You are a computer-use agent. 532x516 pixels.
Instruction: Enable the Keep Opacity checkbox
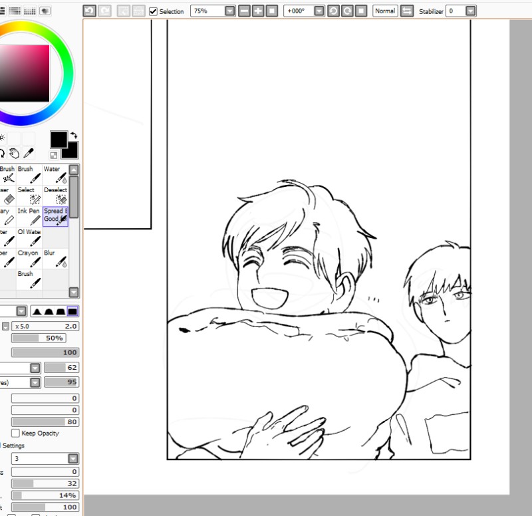pos(15,433)
